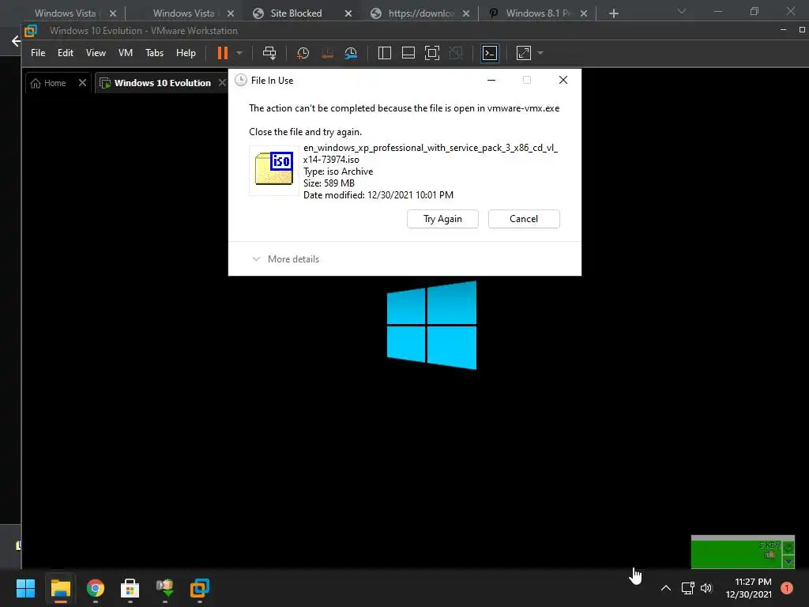Viewport: 809px width, 607px height.
Task: Click Cancel in the File In Use dialog
Action: click(x=524, y=219)
